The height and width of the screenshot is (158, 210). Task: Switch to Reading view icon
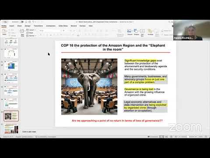click(x=171, y=137)
